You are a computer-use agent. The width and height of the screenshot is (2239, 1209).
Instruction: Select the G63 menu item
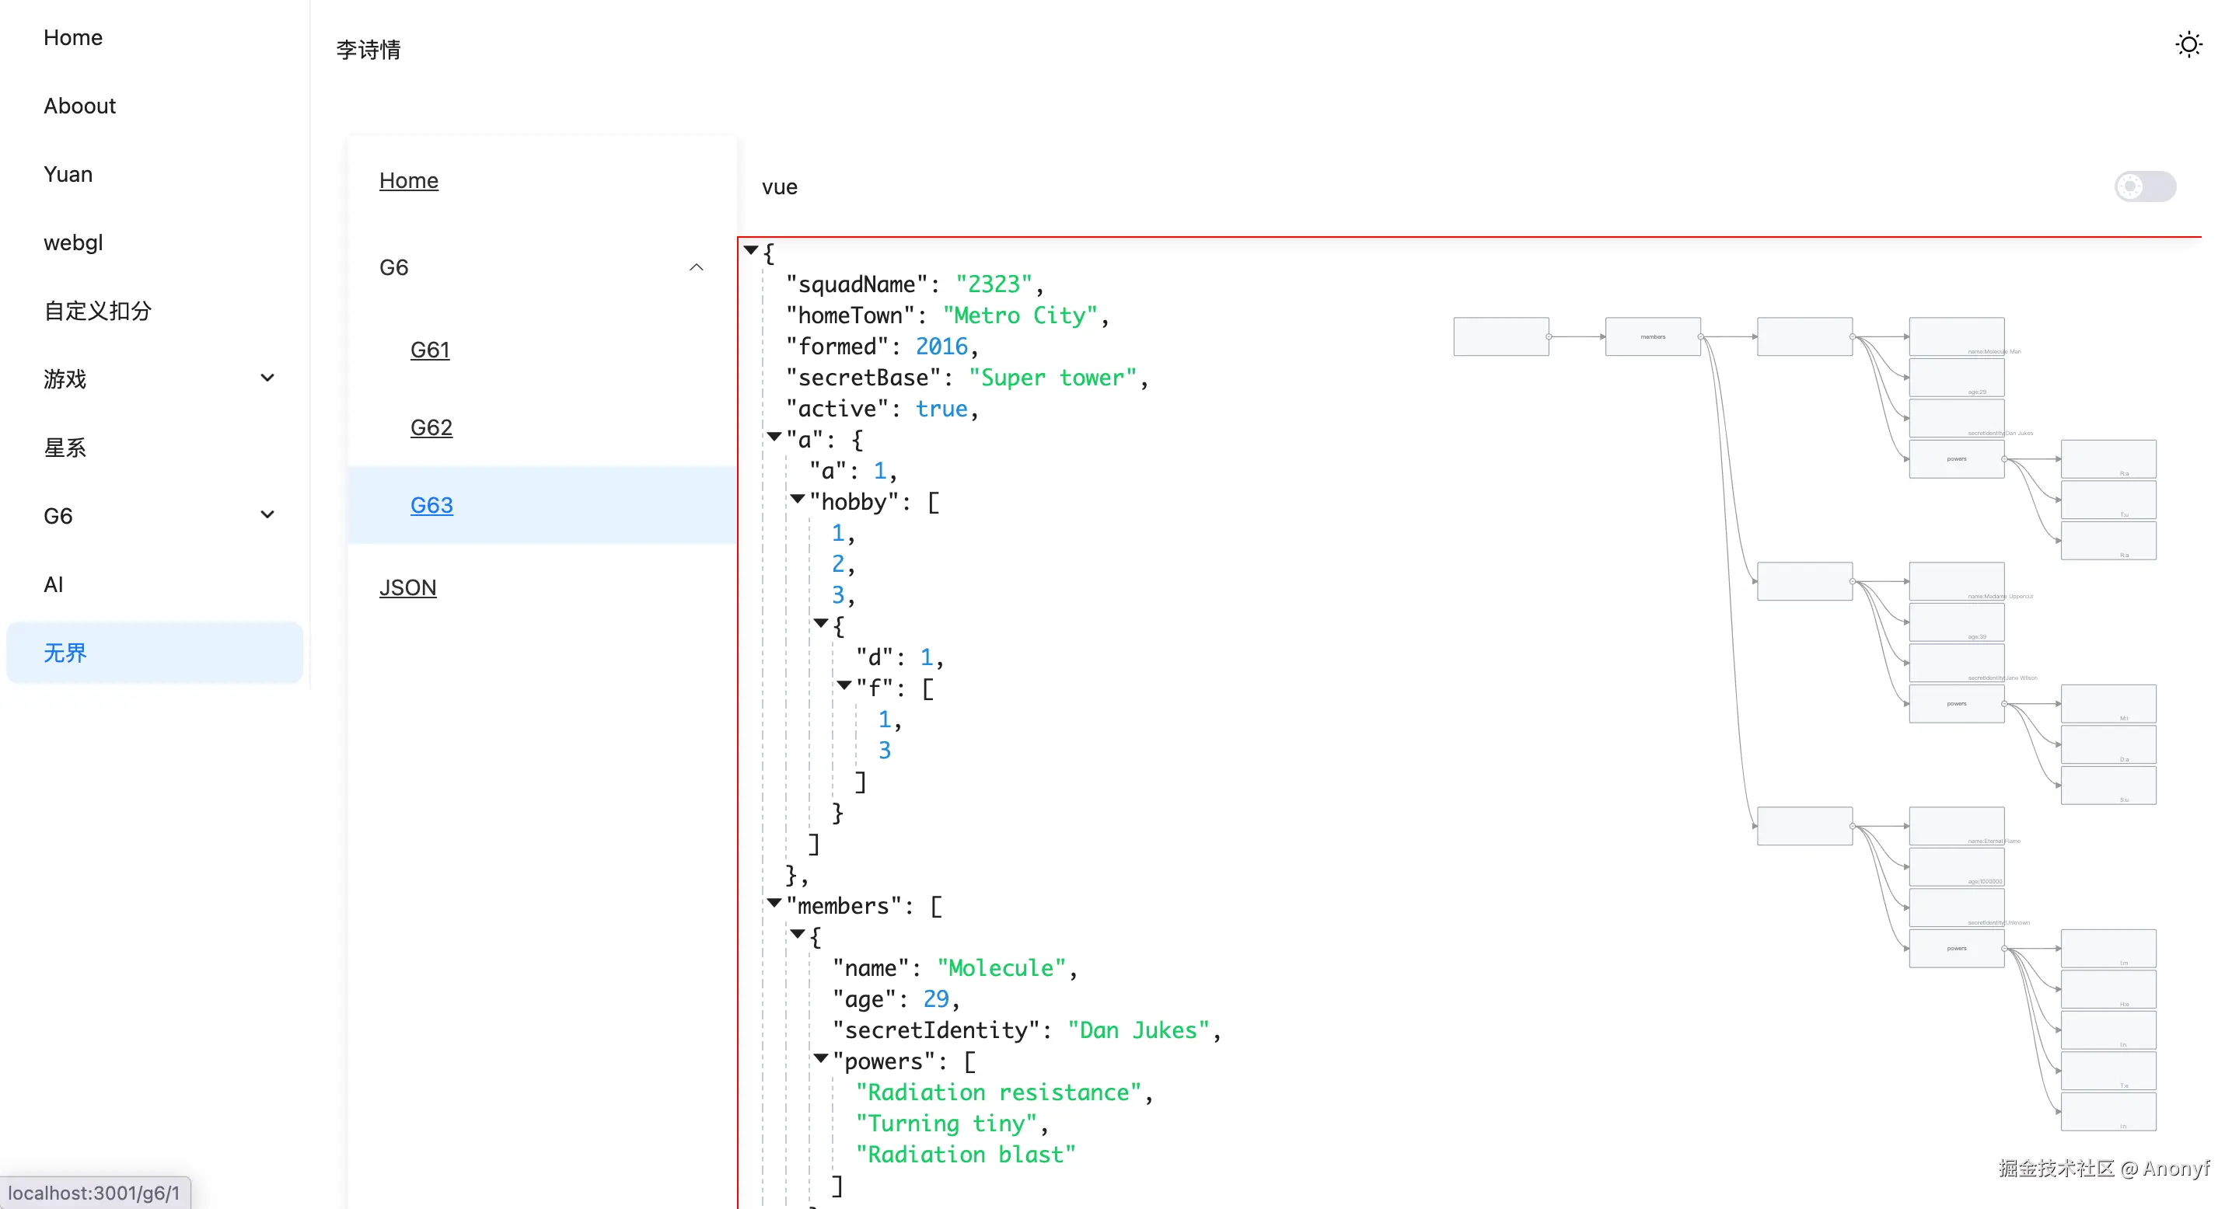[x=431, y=504]
